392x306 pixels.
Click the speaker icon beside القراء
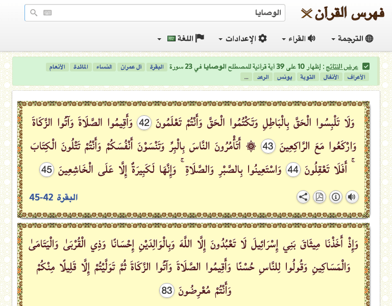click(x=311, y=38)
